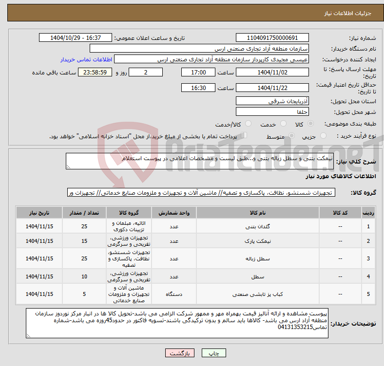Click the تعداد / مقدار column header
The width and height of the screenshot is (384, 366).
(x=84, y=213)
